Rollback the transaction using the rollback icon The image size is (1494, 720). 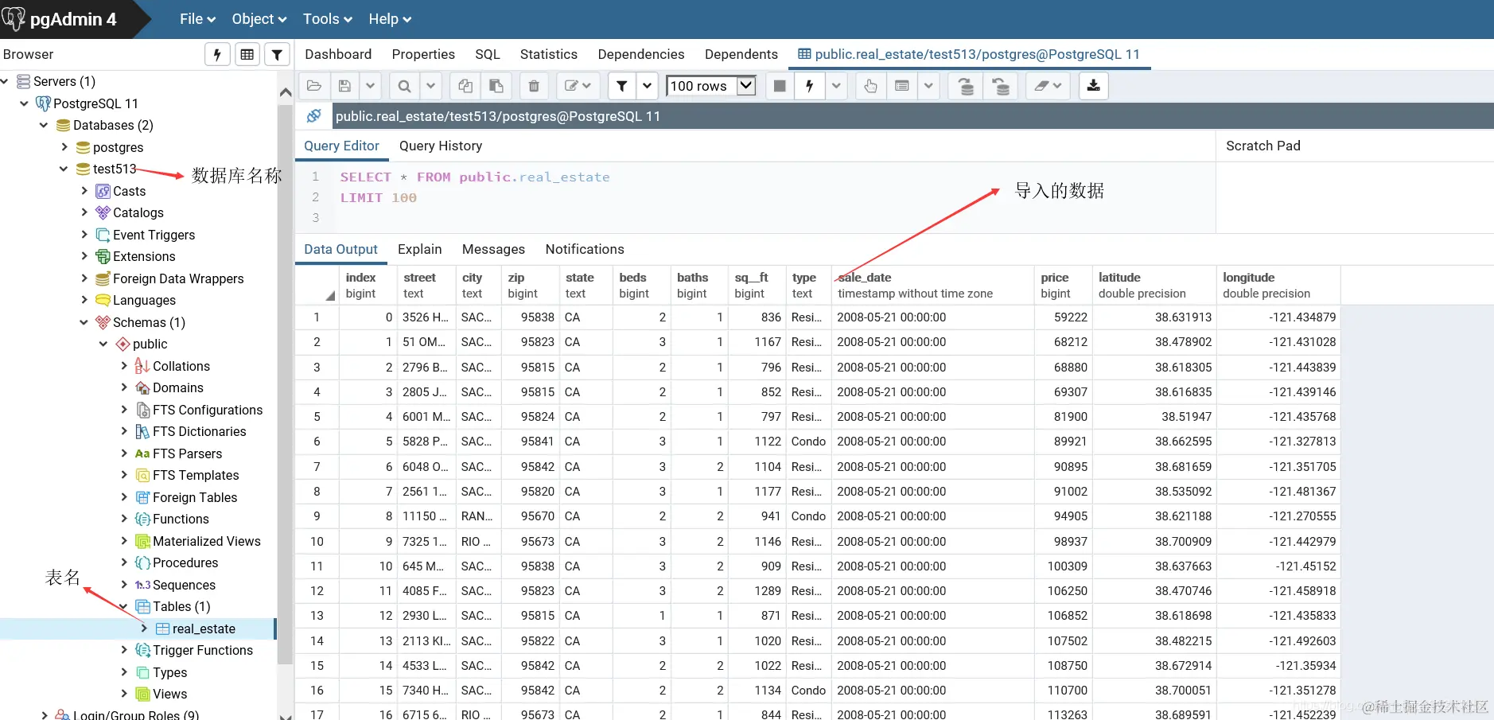click(x=1000, y=86)
